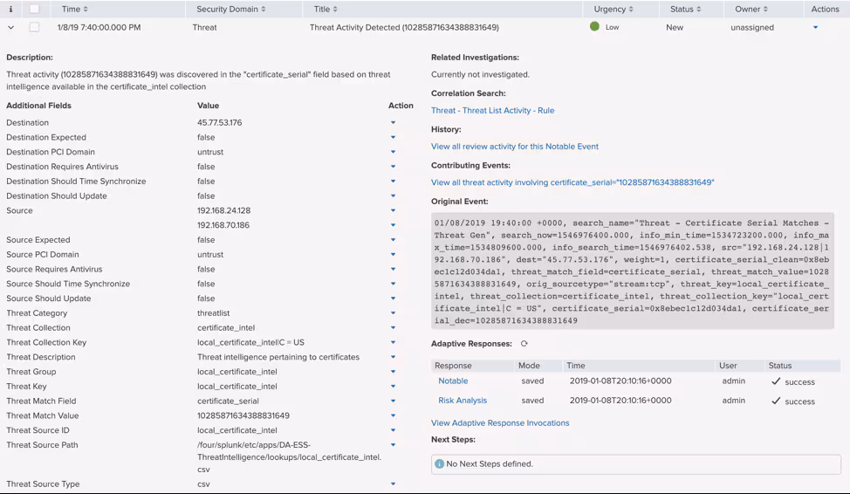The height and width of the screenshot is (494, 850).
Task: Open action arrow for Threat Match Value
Action: [393, 415]
